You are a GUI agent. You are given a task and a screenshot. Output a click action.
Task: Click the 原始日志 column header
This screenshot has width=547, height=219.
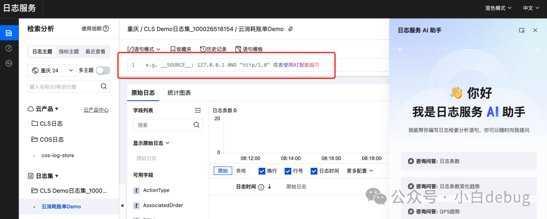(296, 187)
